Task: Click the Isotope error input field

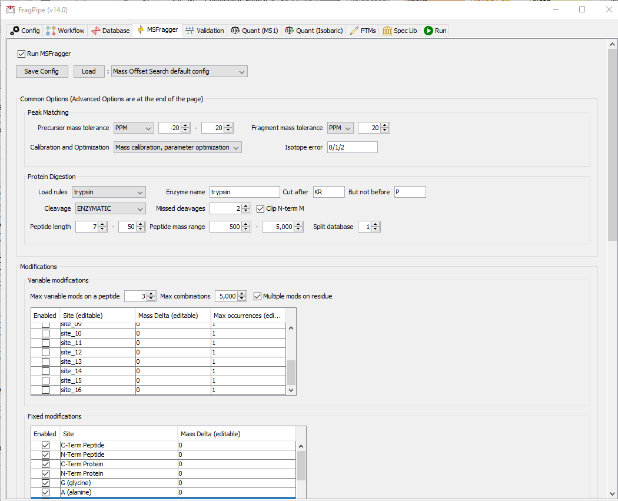Action: coord(352,147)
